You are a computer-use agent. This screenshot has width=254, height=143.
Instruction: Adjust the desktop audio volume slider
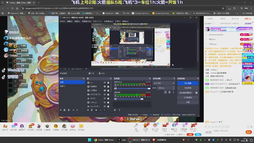click(x=134, y=99)
